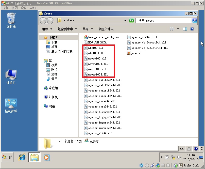
Task: Open the network tray icon
Action: (x=173, y=157)
